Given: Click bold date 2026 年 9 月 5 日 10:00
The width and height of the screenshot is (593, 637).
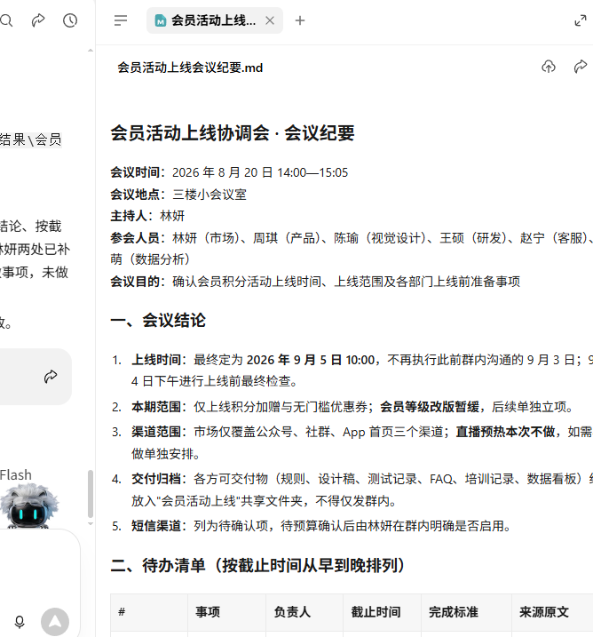Looking at the screenshot, I should [x=311, y=360].
